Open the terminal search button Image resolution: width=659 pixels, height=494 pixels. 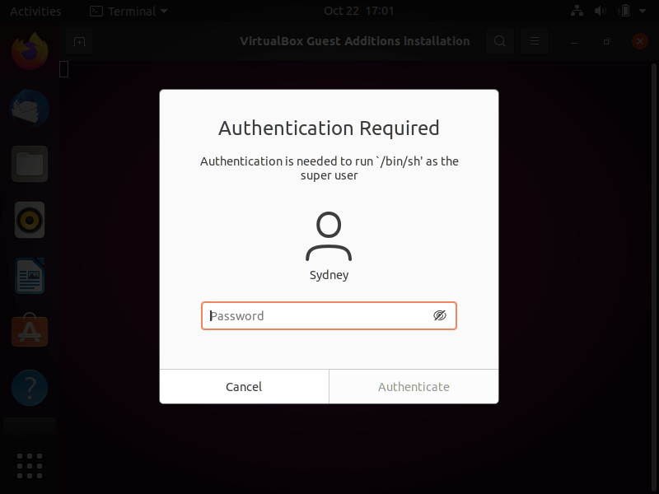(x=500, y=40)
